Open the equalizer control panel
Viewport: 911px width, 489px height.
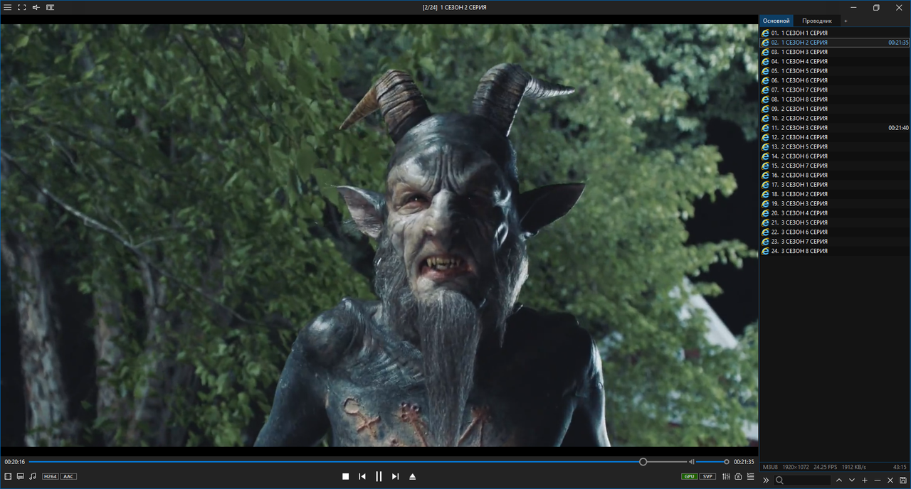[726, 476]
